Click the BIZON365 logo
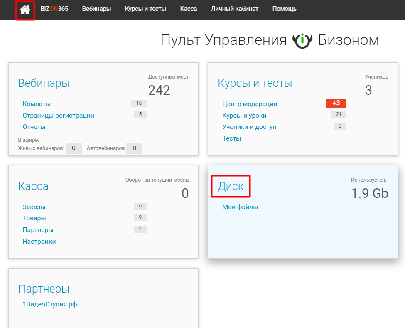The height and width of the screenshot is (328, 405). pyautogui.click(x=54, y=9)
